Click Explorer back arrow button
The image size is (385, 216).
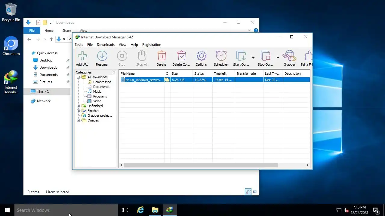click(x=29, y=39)
